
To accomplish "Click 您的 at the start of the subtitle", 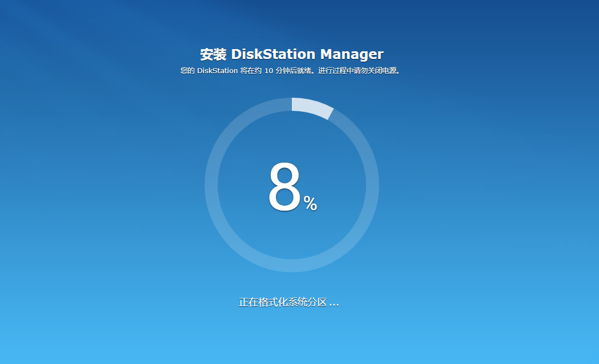I will (188, 71).
